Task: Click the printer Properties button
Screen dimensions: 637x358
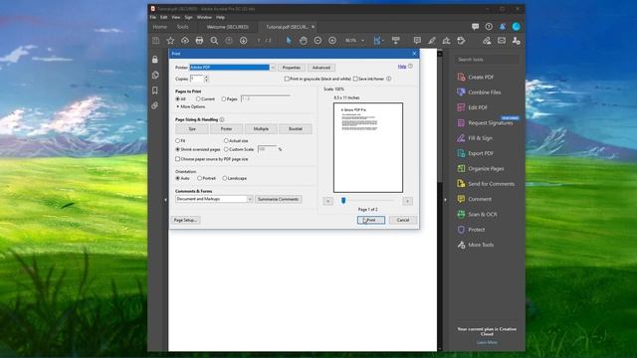Action: coord(292,68)
